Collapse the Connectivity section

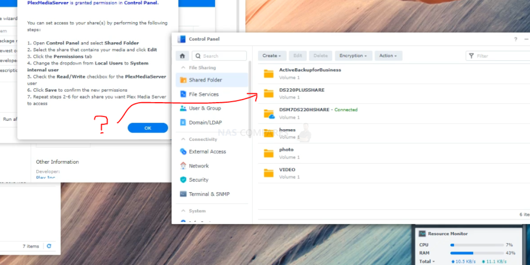[x=183, y=139]
